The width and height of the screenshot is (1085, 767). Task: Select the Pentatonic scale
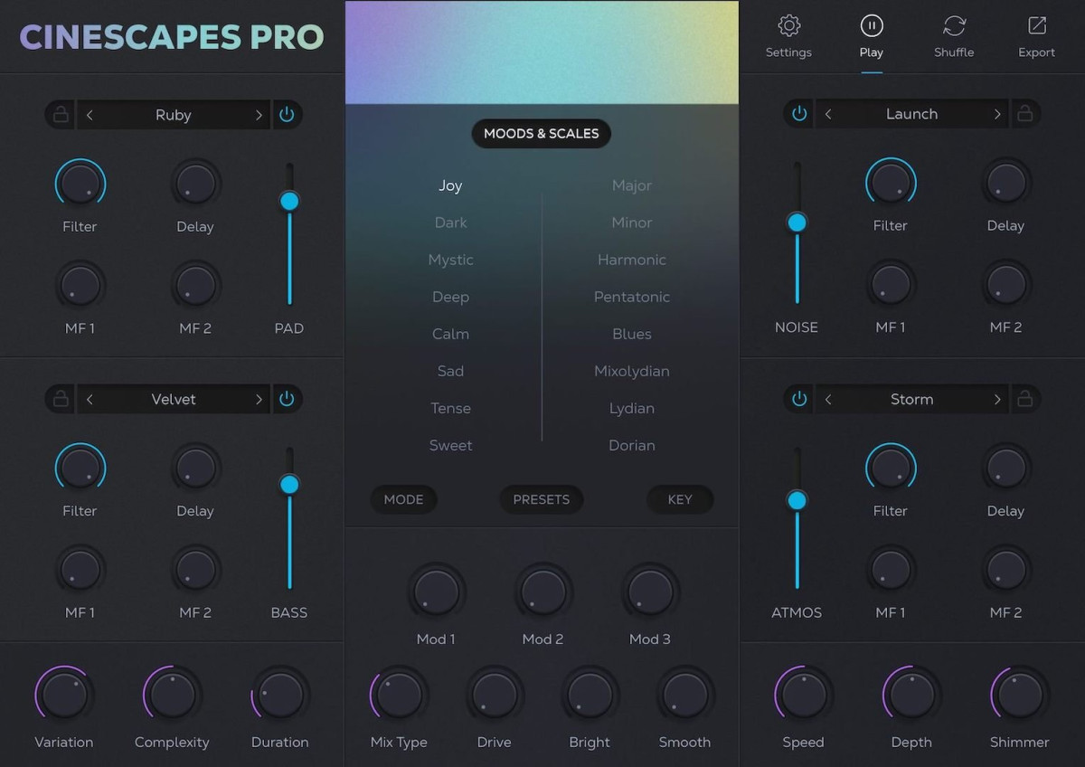pos(632,297)
